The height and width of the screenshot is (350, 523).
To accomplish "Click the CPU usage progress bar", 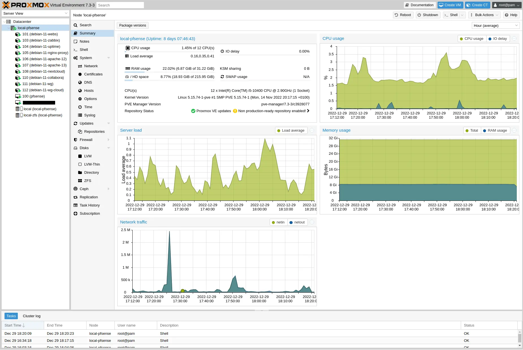I will click(x=169, y=52).
